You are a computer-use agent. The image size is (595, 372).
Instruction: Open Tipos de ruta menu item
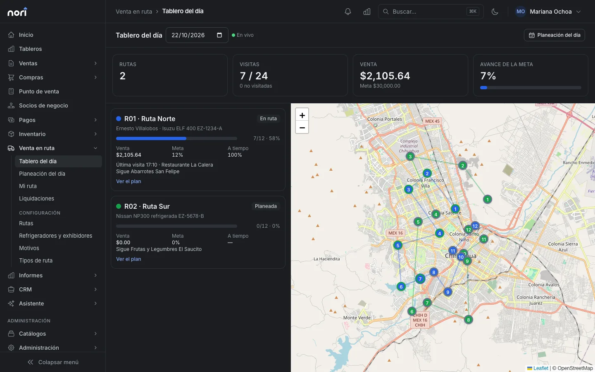point(58,260)
